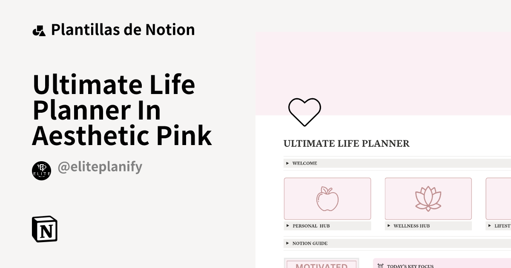Expand the NOTION GUIDE toggle
This screenshot has width=511, height=268.
287,243
